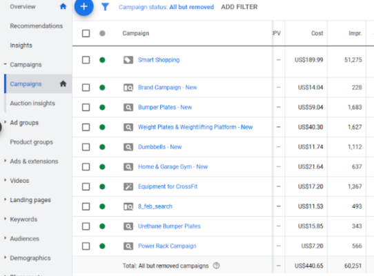This screenshot has height=276, width=374.
Task: Click the total cost US$440.65
Action: coord(309,266)
